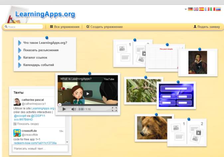Click creasoft.de profile name
224x157 pixels.
(x=29, y=131)
